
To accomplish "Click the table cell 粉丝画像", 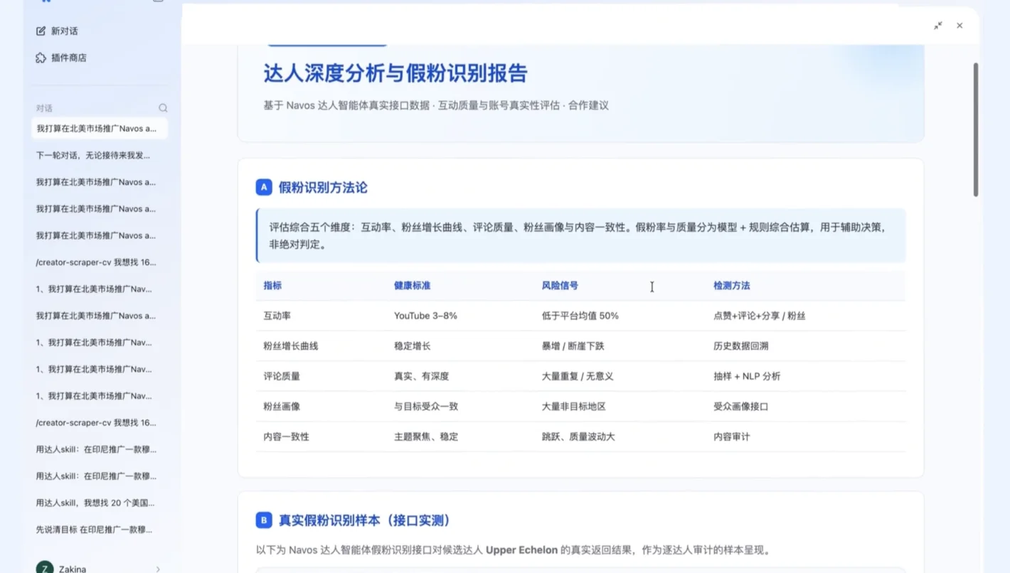I will pyautogui.click(x=282, y=407).
